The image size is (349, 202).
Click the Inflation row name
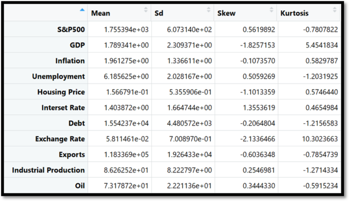coord(70,61)
